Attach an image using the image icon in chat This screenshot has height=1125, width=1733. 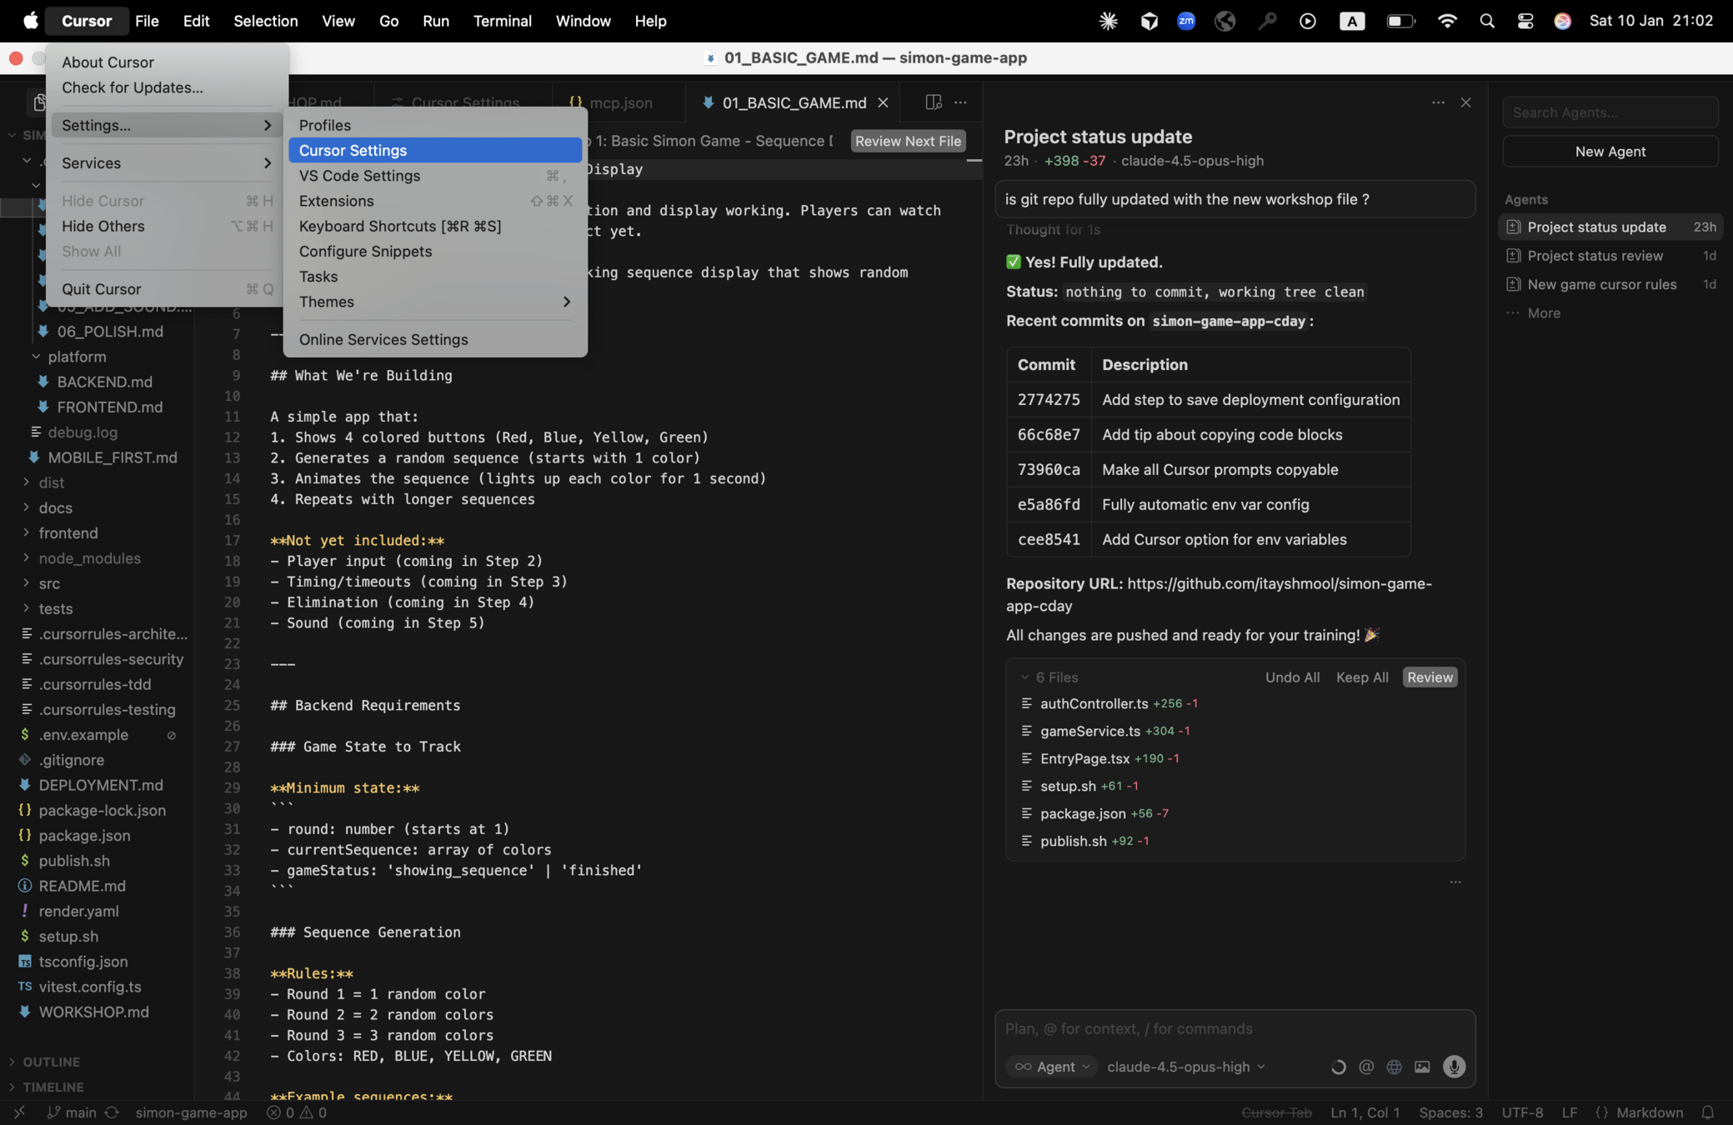pyautogui.click(x=1422, y=1067)
